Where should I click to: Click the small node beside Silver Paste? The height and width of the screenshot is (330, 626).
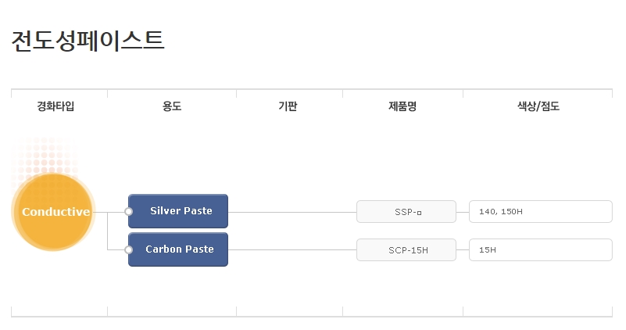[129, 211]
